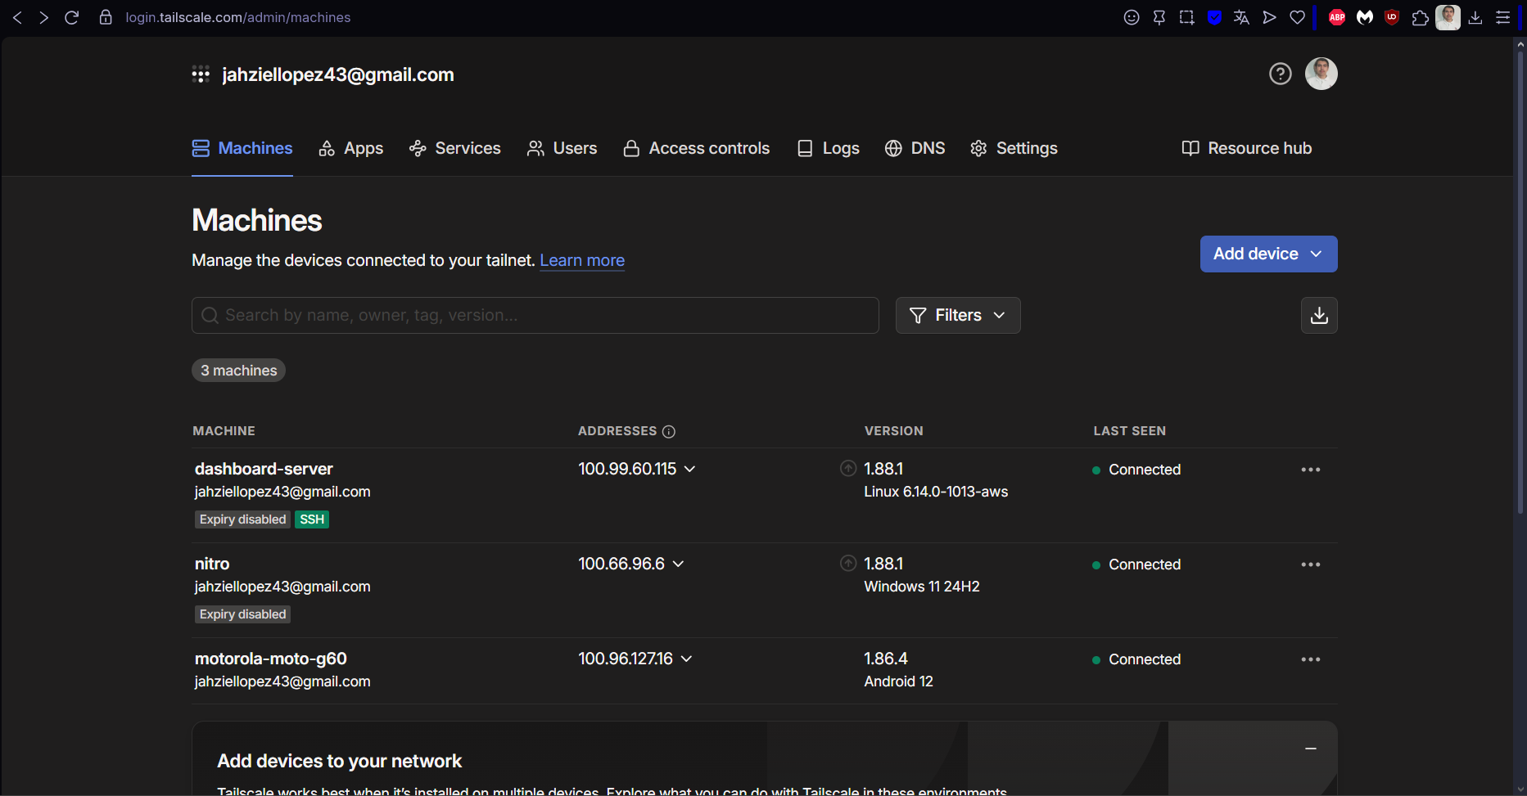Screen dimensions: 1527x796
Task: Click the info icon beside ADDRESSES header
Action: pos(669,431)
